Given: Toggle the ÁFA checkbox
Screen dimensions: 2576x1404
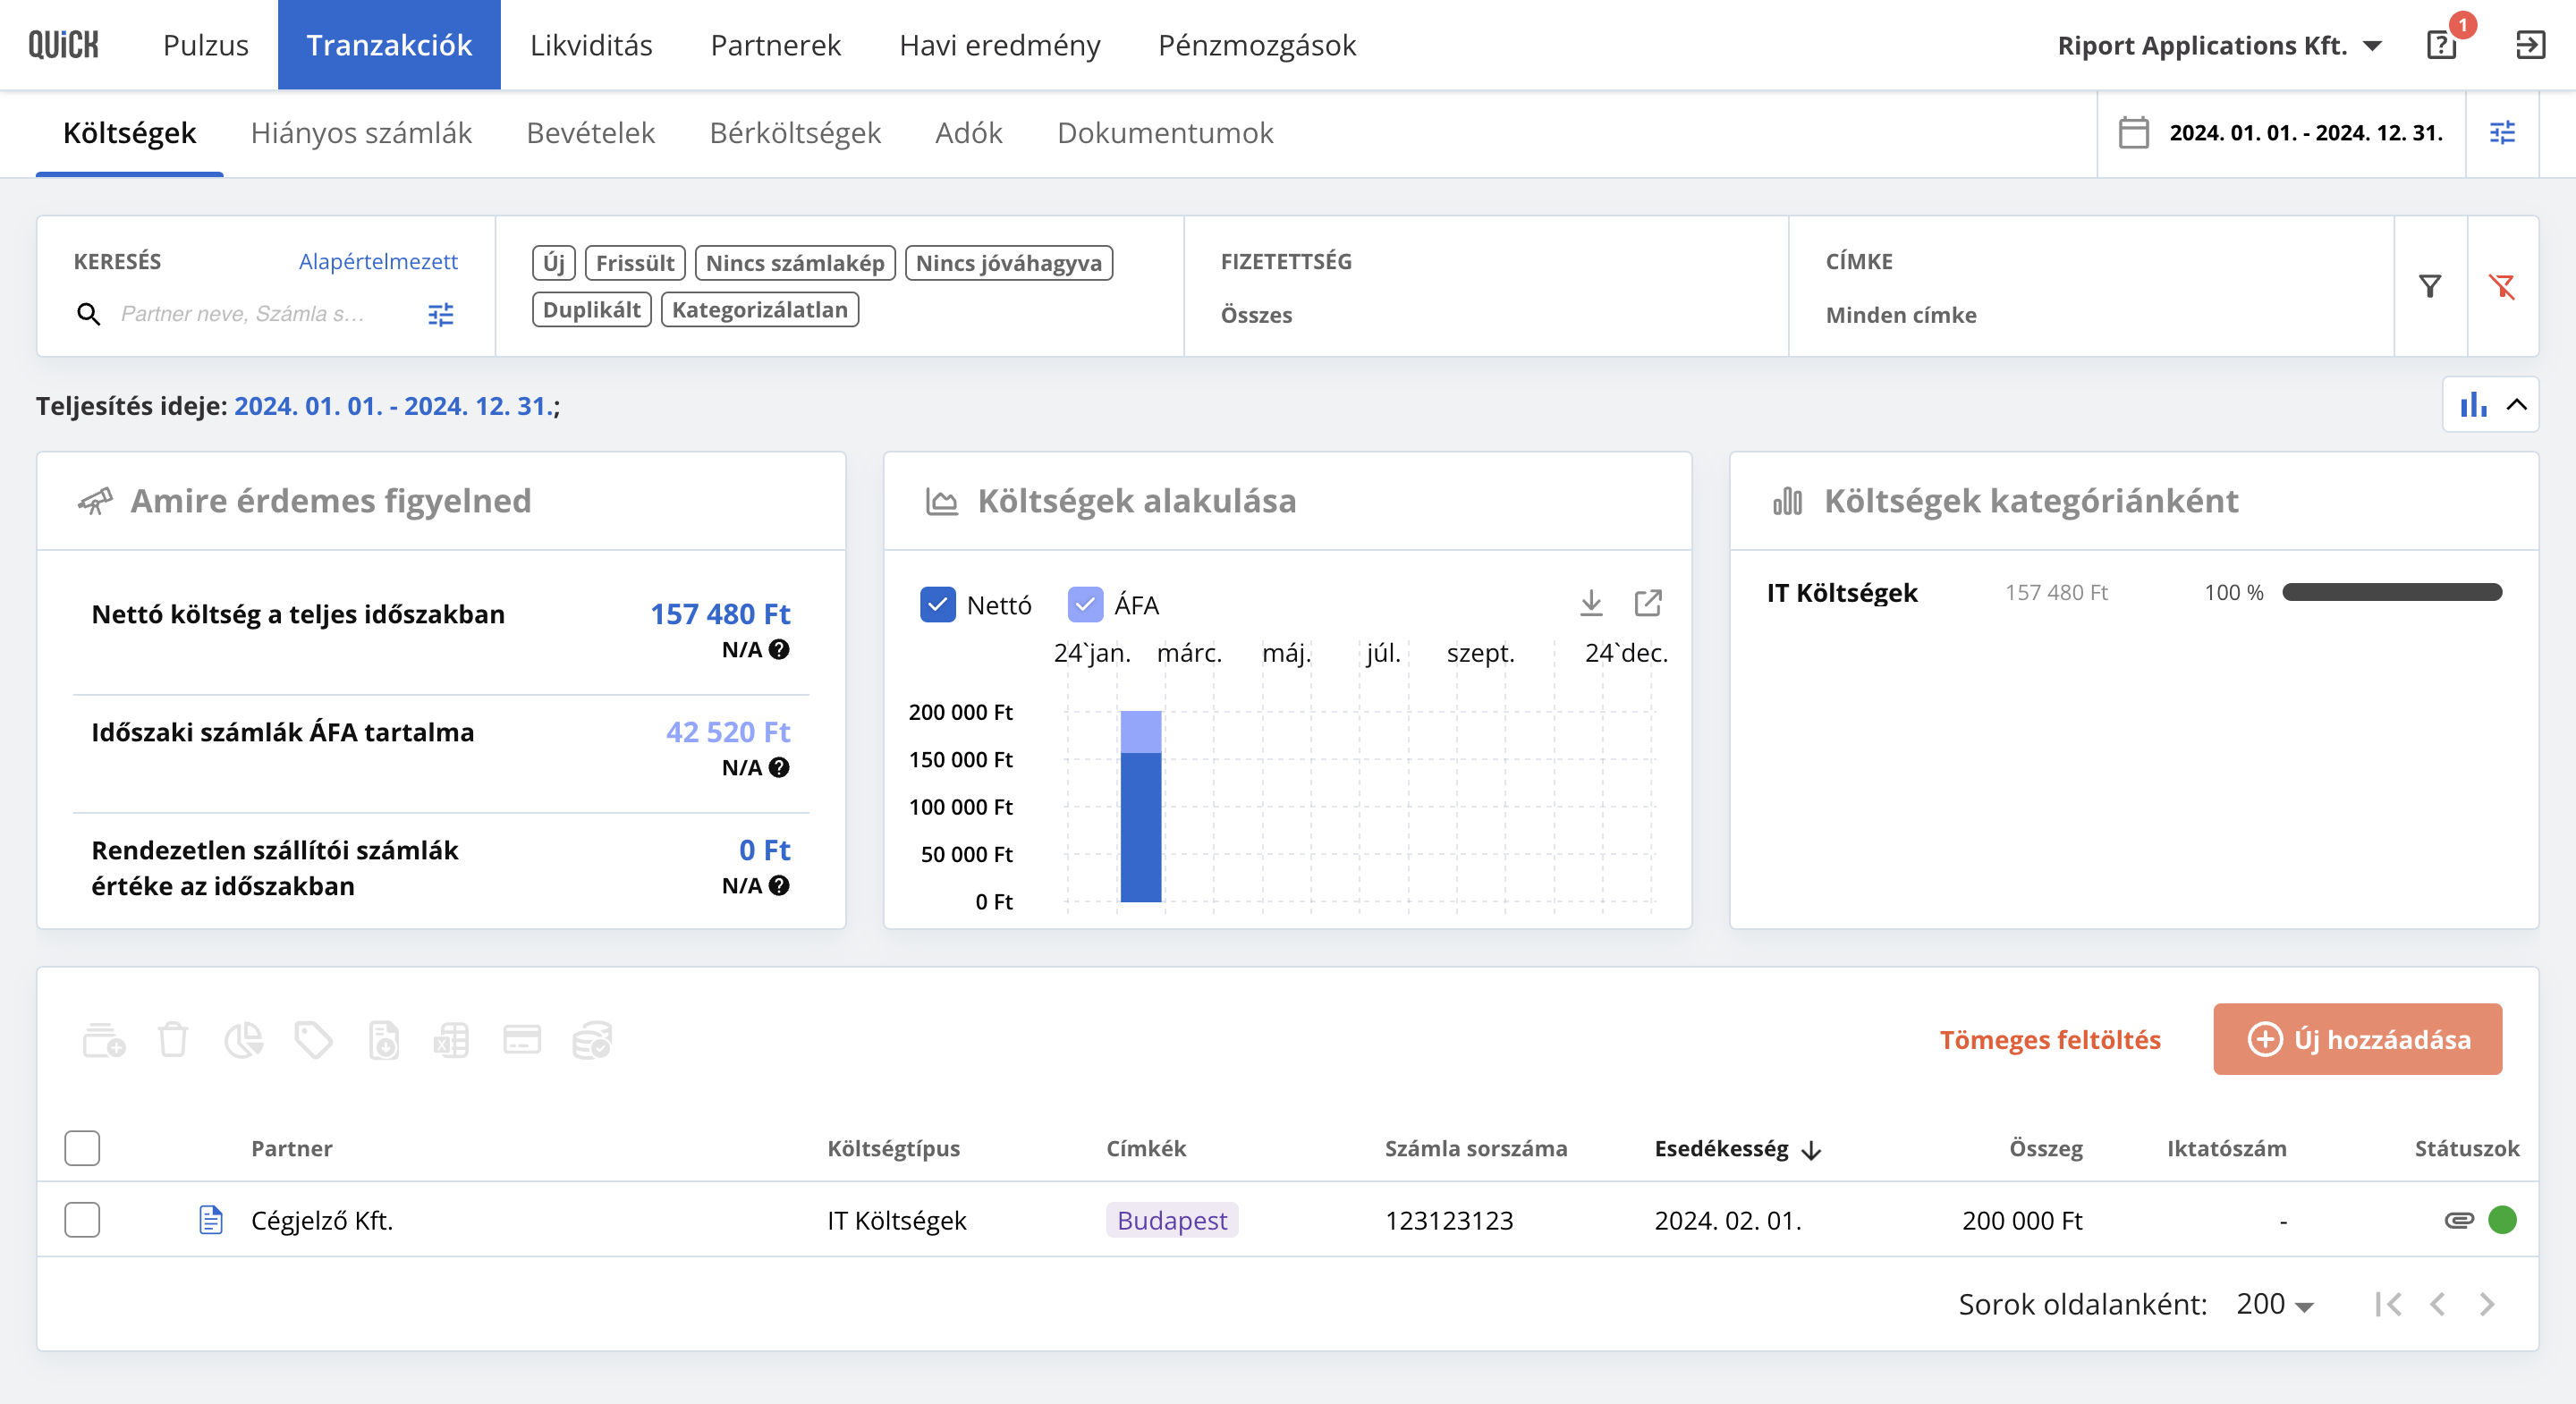Looking at the screenshot, I should point(1085,604).
